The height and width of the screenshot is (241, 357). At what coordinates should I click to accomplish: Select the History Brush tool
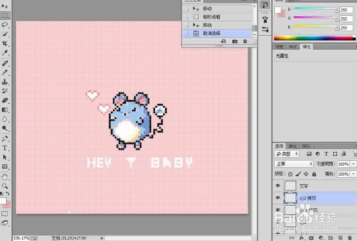point(5,91)
